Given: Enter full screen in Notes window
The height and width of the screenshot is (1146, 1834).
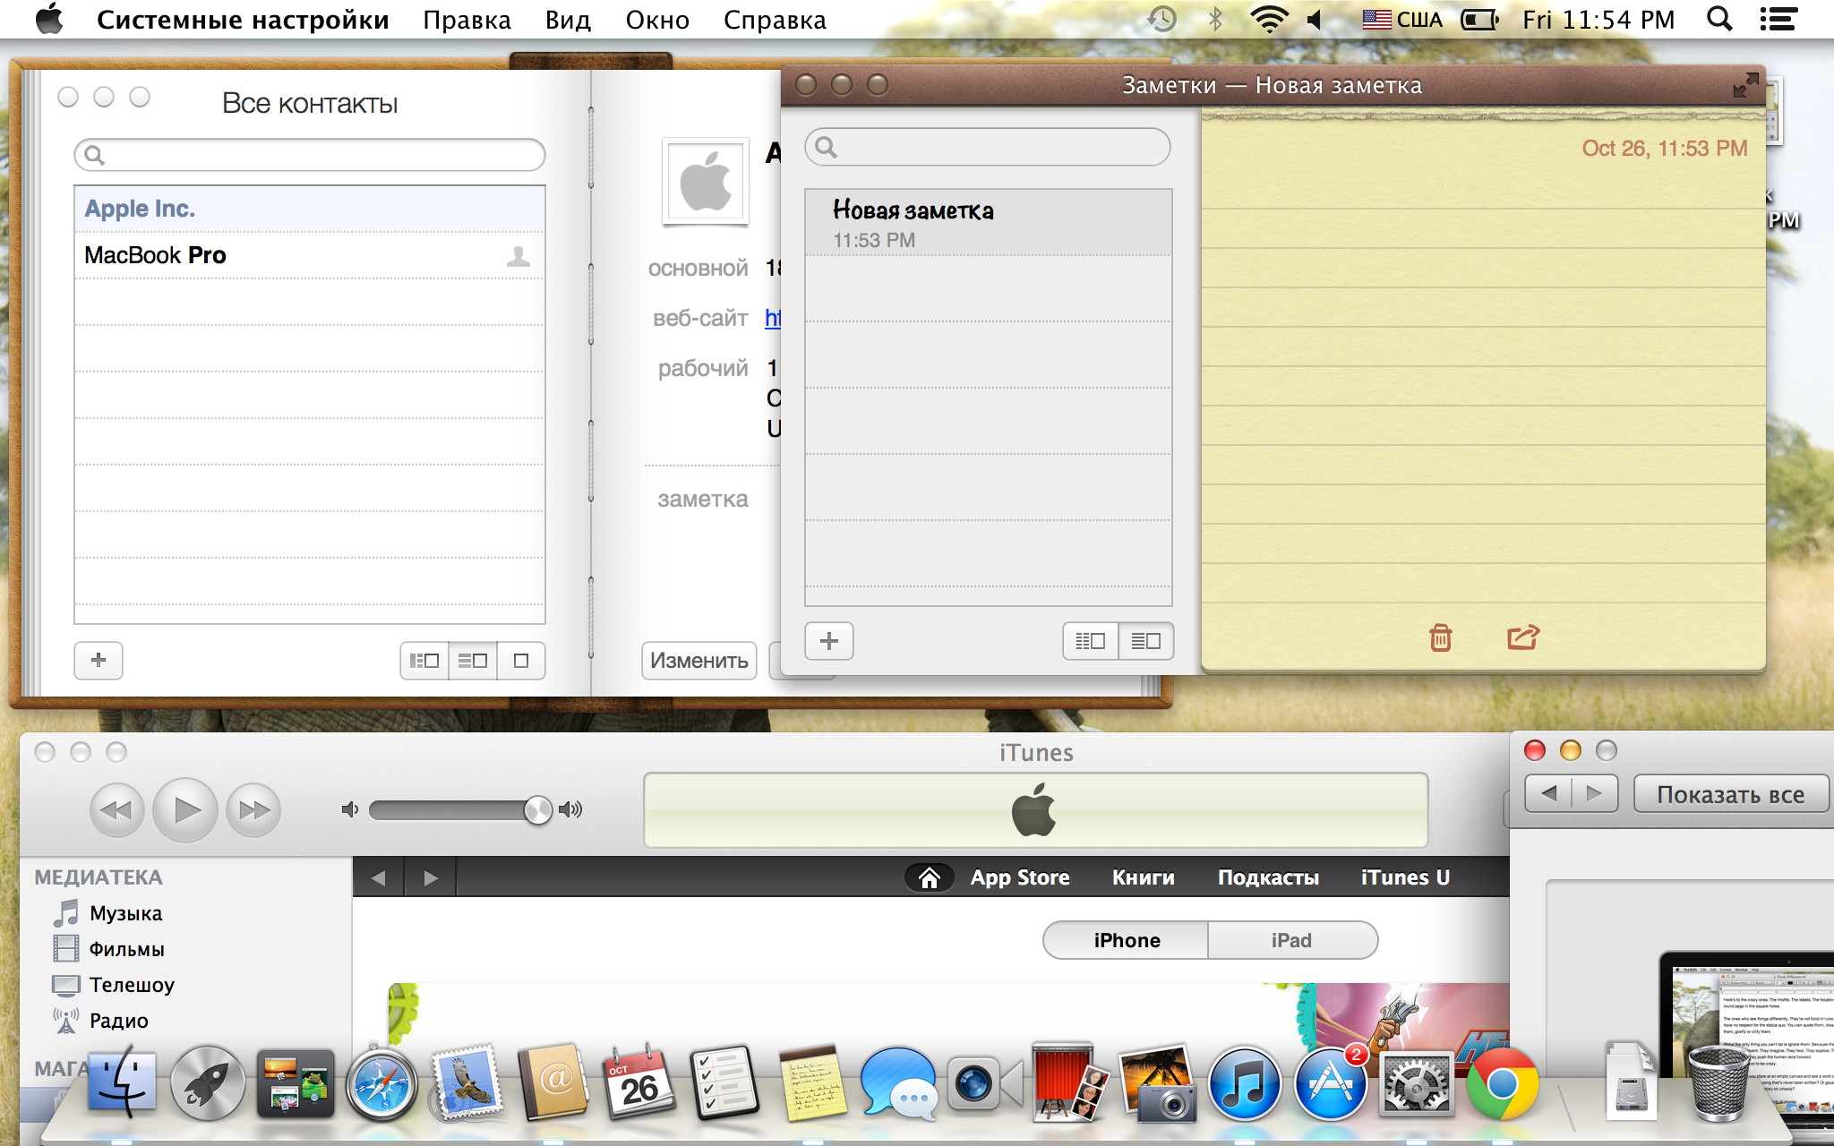Looking at the screenshot, I should coord(1745,85).
